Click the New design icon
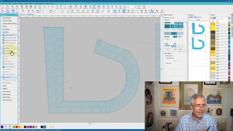The image size is (233, 131). [3, 7]
